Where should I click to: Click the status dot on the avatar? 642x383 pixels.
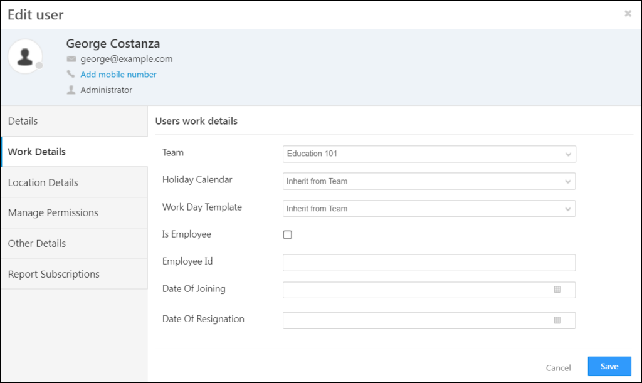point(39,64)
